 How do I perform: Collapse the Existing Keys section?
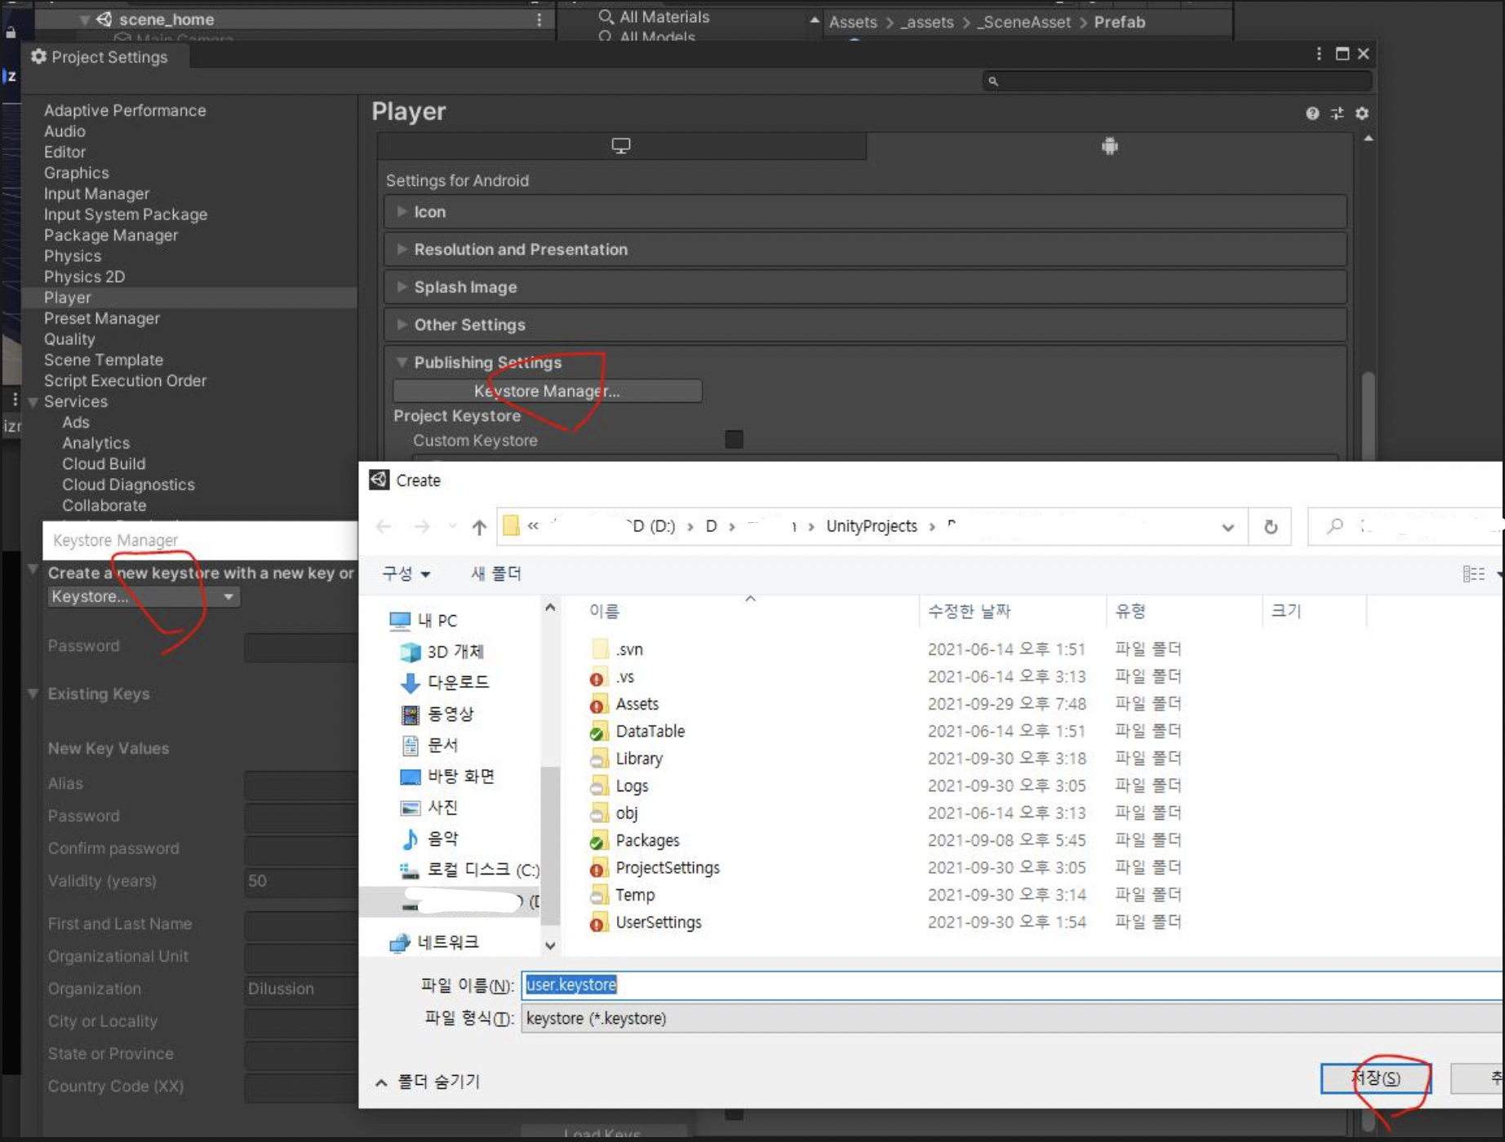click(x=33, y=693)
